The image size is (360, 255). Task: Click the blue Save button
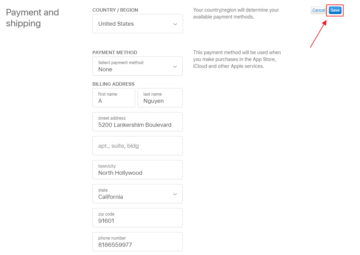pyautogui.click(x=335, y=10)
